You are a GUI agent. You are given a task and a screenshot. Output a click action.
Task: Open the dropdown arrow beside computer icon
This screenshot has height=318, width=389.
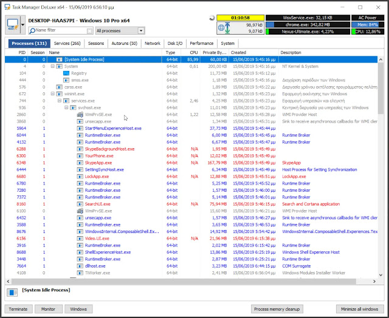tap(23, 25)
